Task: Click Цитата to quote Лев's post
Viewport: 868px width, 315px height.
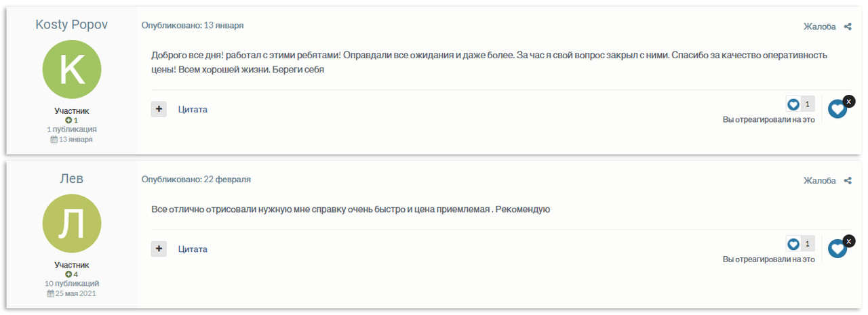Action: coord(193,249)
